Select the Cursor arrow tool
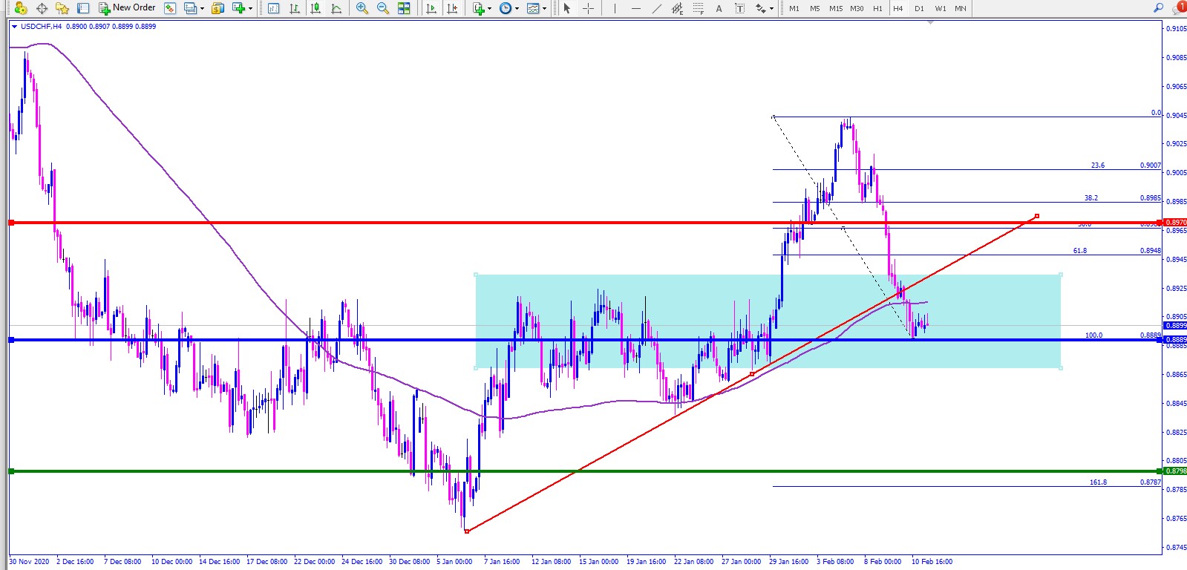 [x=567, y=8]
